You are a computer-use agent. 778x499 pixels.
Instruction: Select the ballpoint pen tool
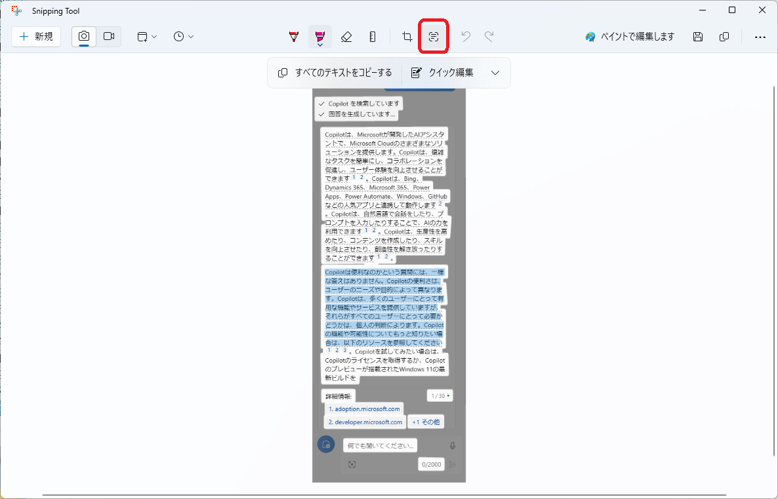[293, 37]
